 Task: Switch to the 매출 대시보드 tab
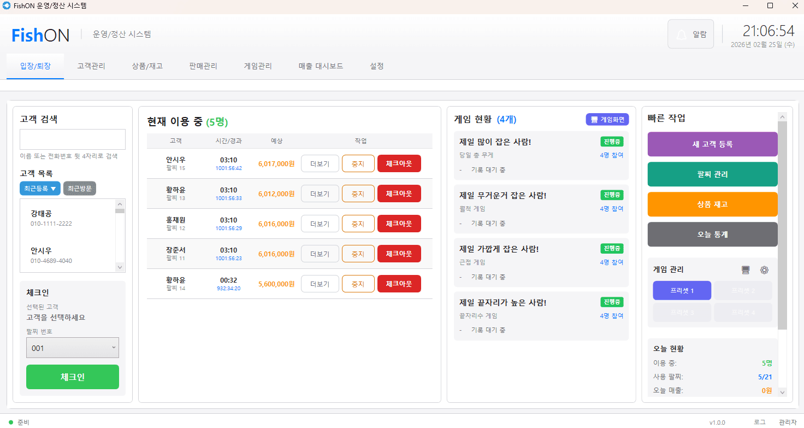[x=321, y=66]
